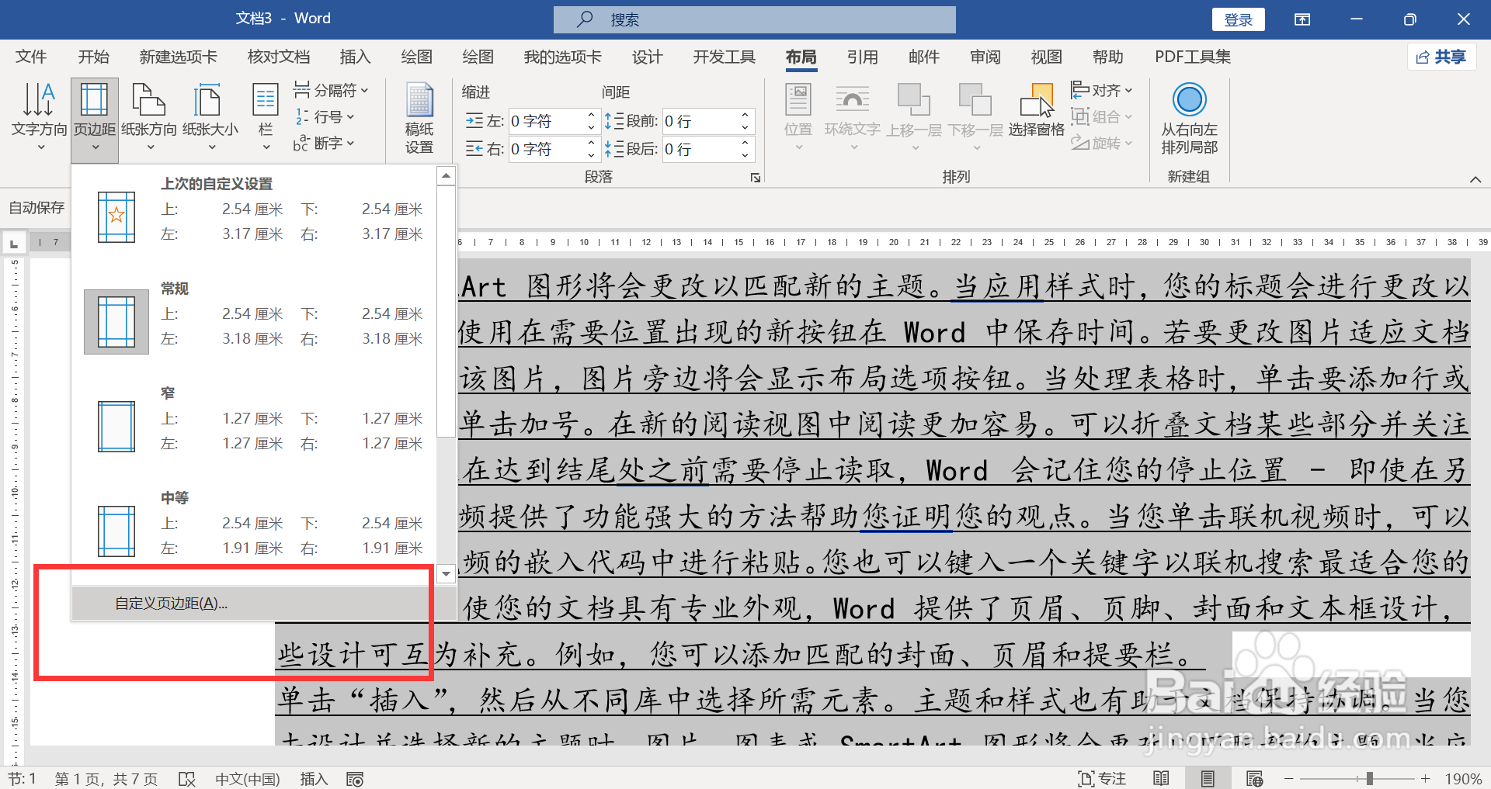Viewport: 1491px width, 789px height.
Task: Open the File (文件) tab
Action: (x=31, y=57)
